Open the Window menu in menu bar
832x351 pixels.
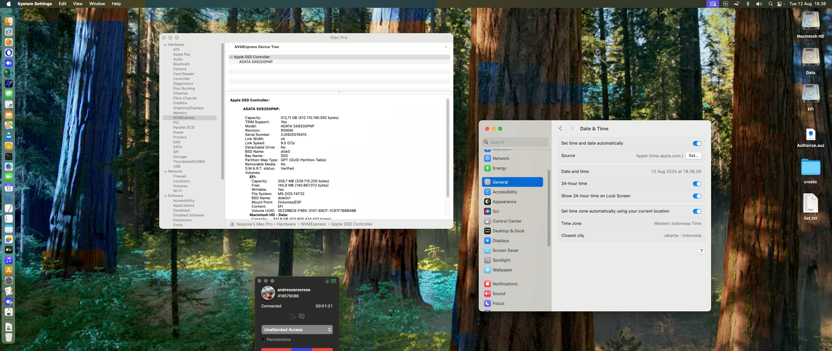[97, 4]
